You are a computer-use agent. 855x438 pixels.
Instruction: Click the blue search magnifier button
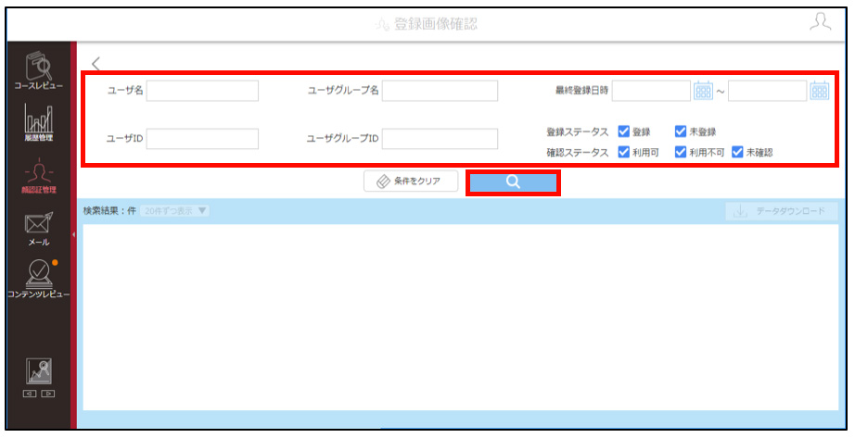tap(513, 182)
